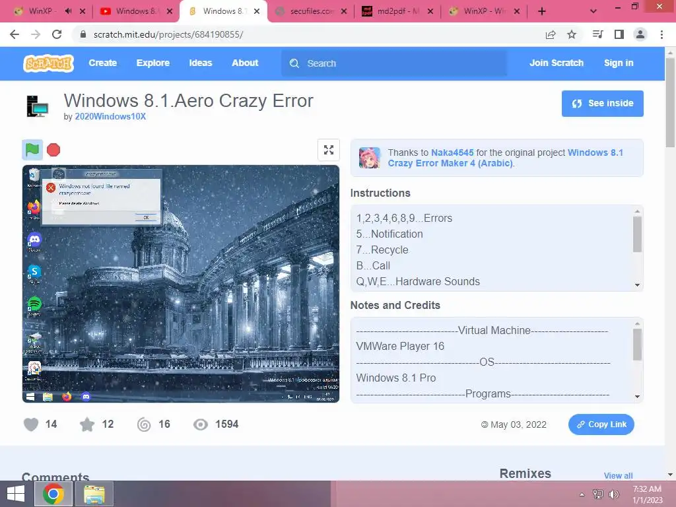The width and height of the screenshot is (676, 507).
Task: Click Notes and Credits scrollbar thumb
Action: [x=637, y=344]
